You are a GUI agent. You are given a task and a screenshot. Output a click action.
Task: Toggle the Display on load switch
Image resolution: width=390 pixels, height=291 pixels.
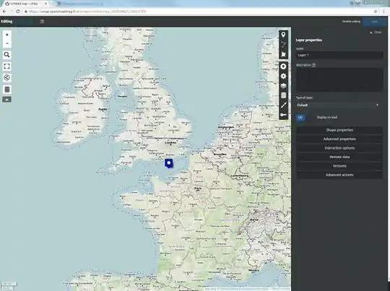pos(300,118)
